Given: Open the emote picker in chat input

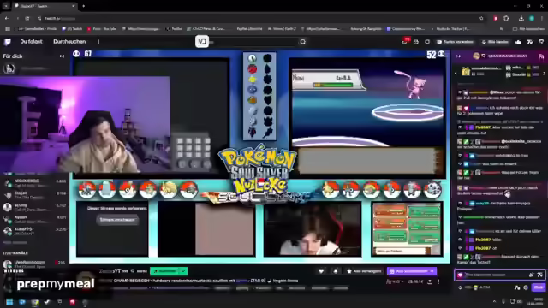Looking at the screenshot, I should (x=539, y=275).
